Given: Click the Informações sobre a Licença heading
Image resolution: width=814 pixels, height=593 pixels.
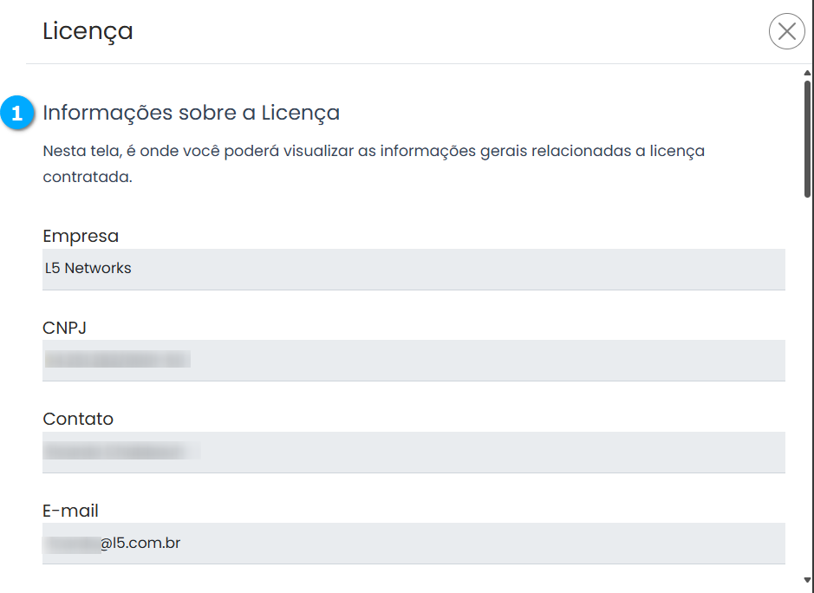Looking at the screenshot, I should 191,113.
